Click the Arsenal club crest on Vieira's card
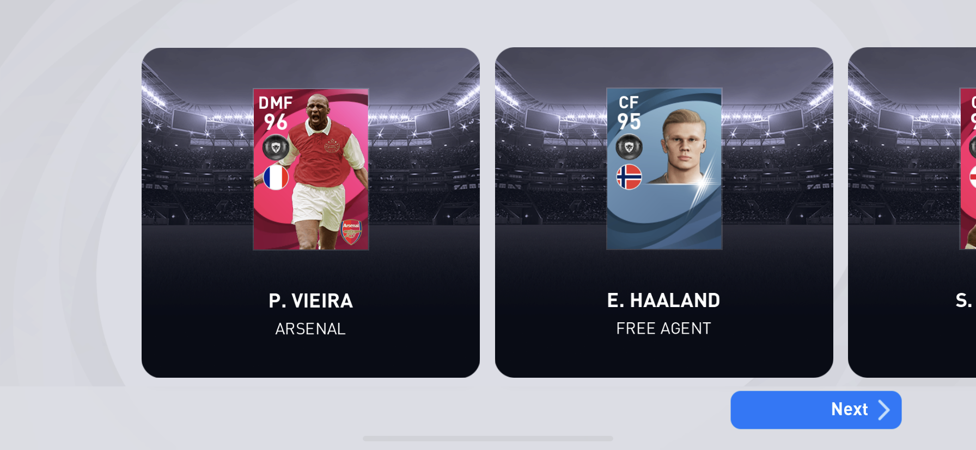The width and height of the screenshot is (976, 450). [351, 232]
